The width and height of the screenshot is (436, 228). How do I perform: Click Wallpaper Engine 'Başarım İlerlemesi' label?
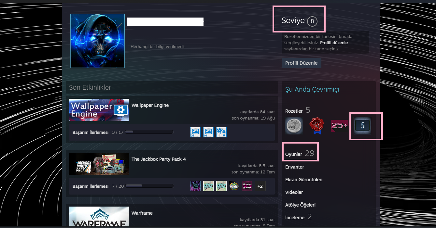click(x=91, y=133)
